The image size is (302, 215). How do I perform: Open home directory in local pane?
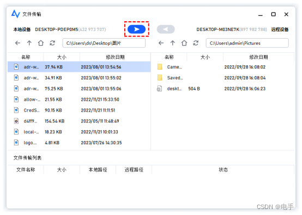41,43
